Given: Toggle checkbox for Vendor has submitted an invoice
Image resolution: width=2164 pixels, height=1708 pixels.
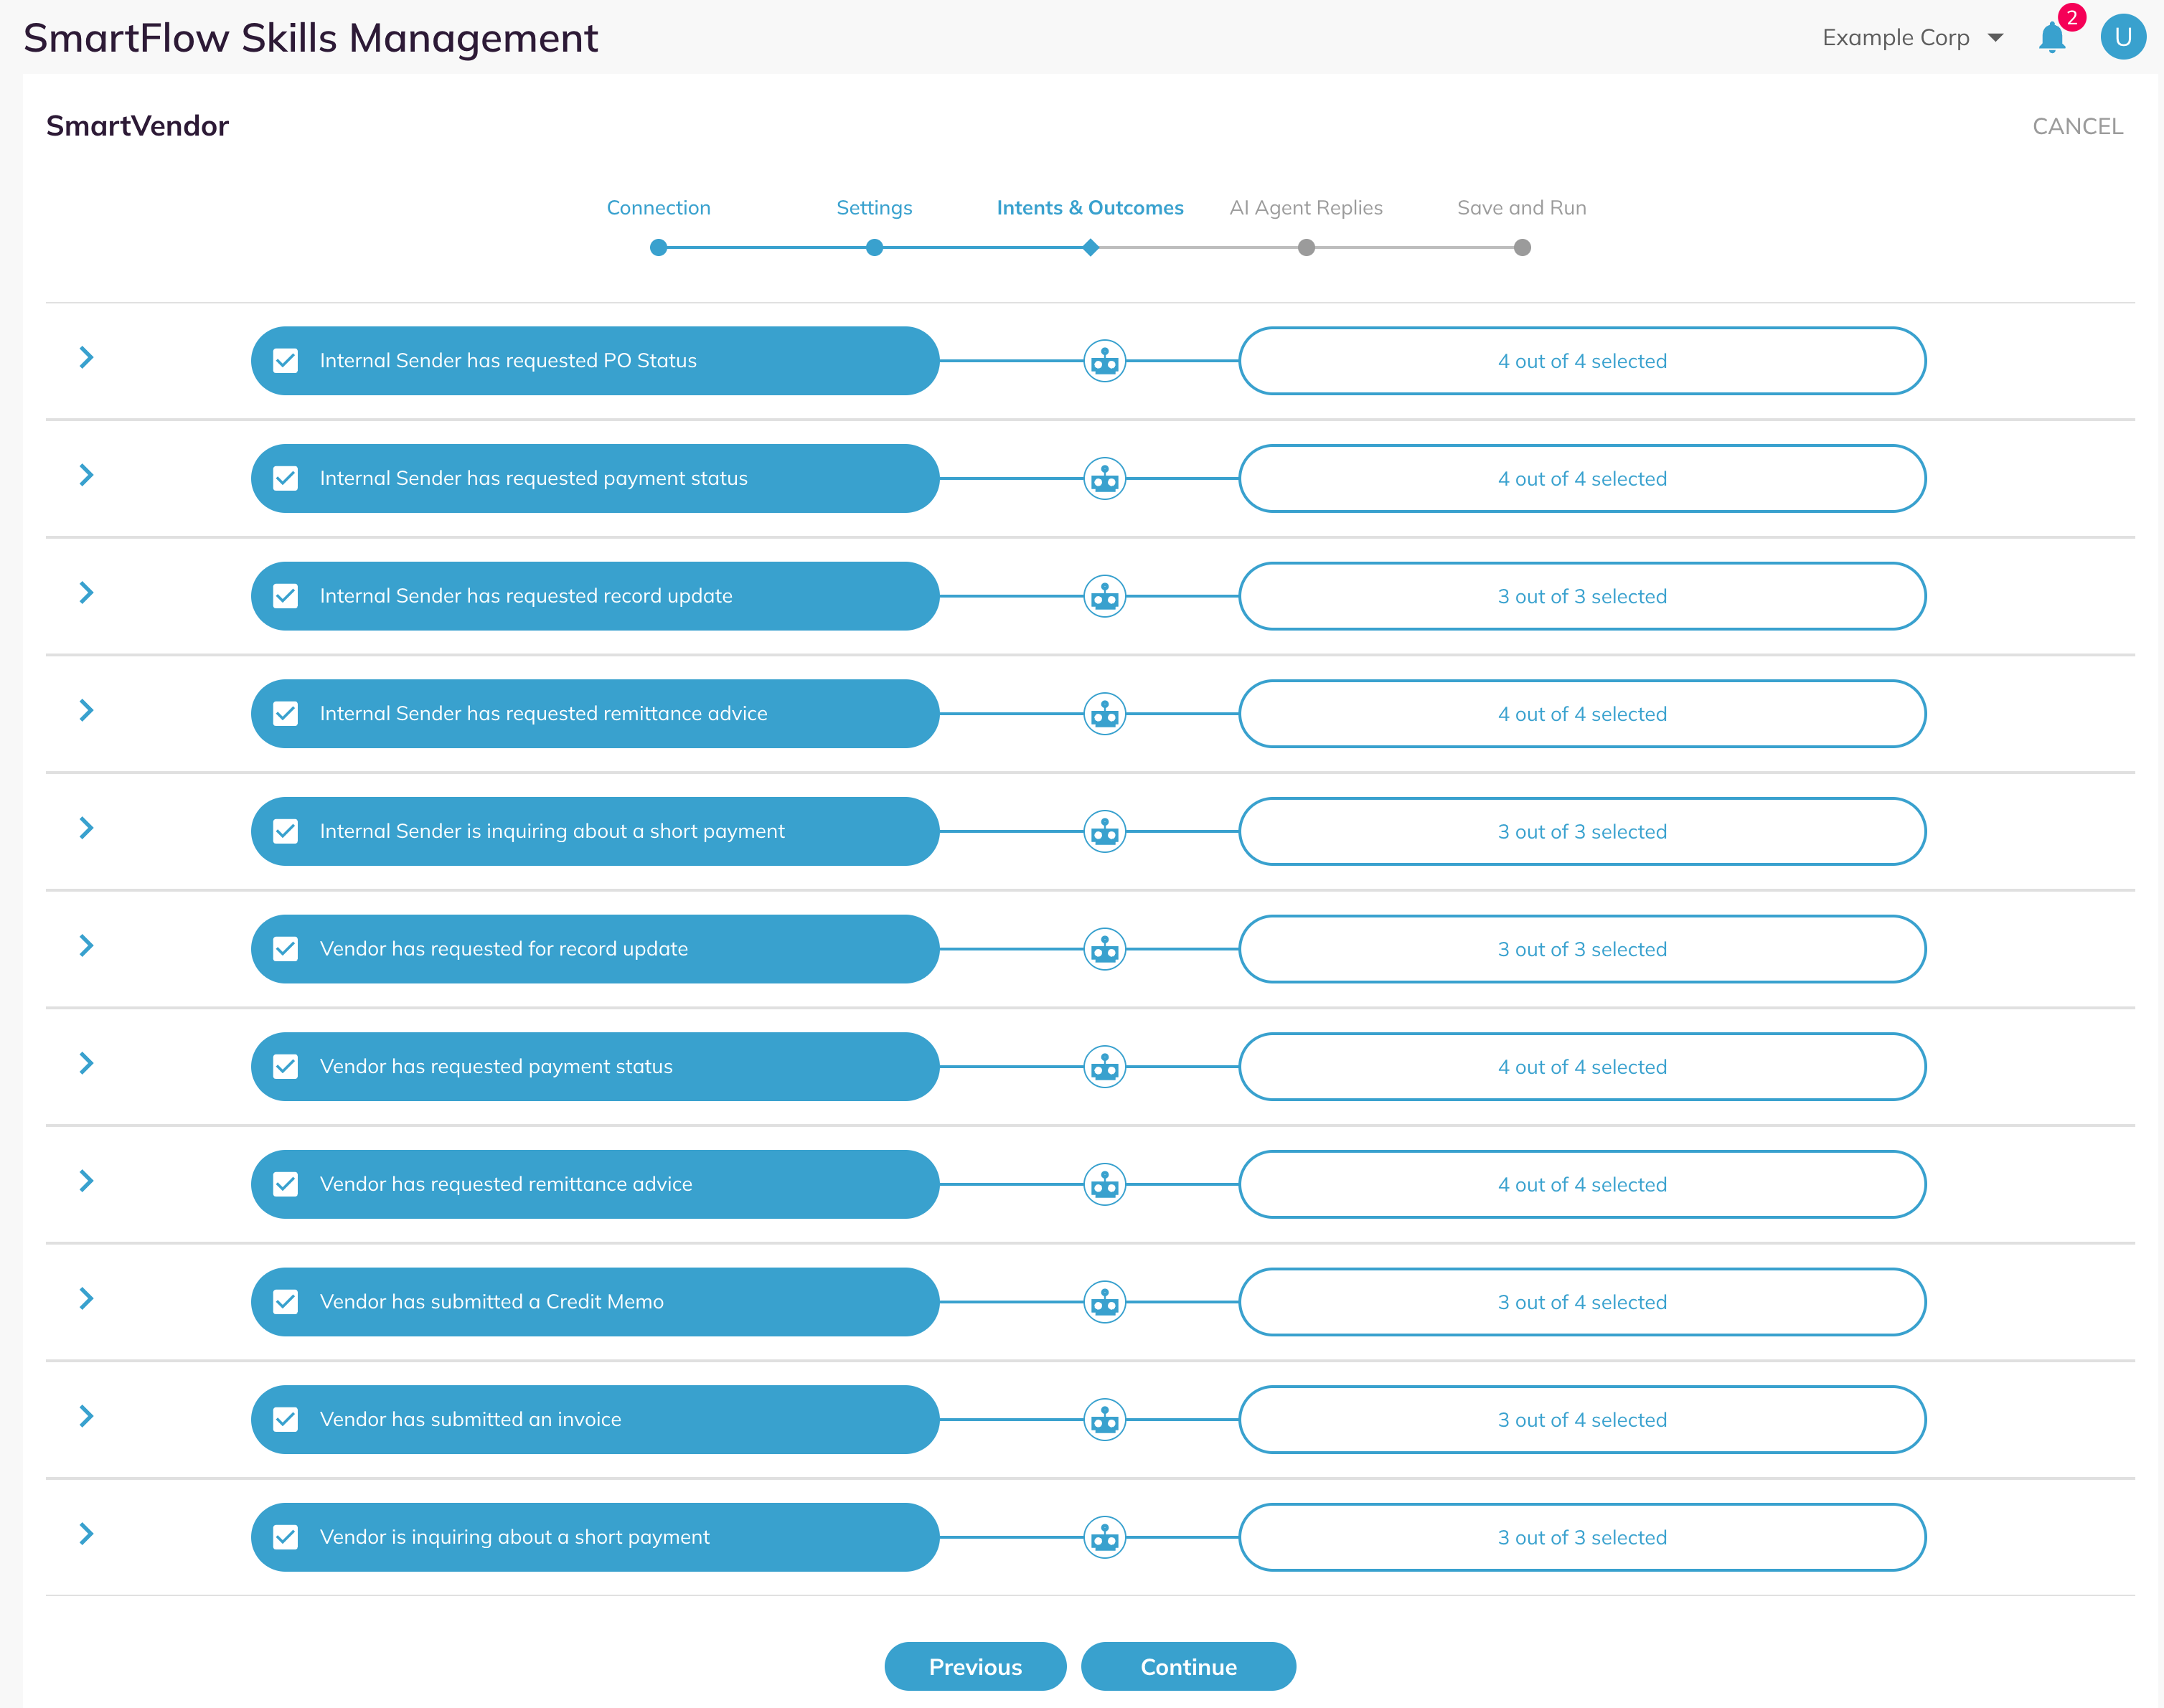Looking at the screenshot, I should tap(286, 1419).
